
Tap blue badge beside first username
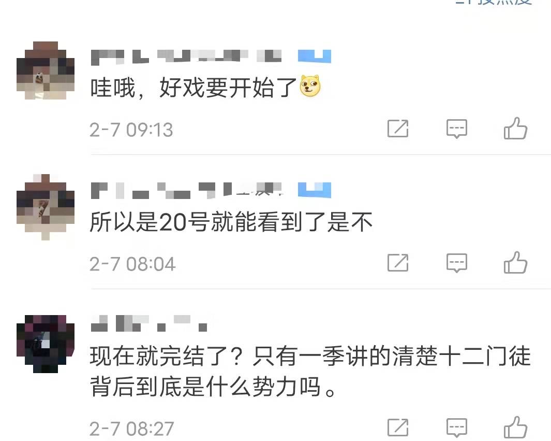(x=315, y=56)
